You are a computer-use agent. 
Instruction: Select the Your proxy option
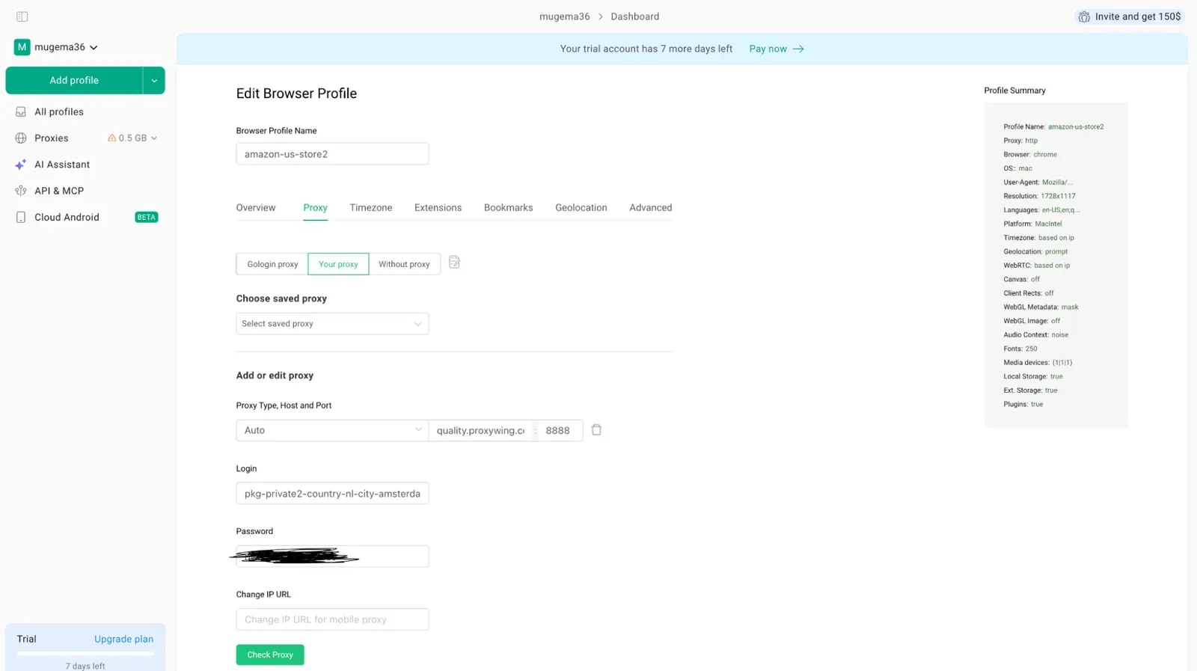click(338, 264)
